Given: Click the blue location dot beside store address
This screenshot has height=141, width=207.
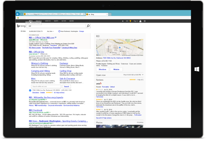Looking at the screenshot, I should click(30, 91).
